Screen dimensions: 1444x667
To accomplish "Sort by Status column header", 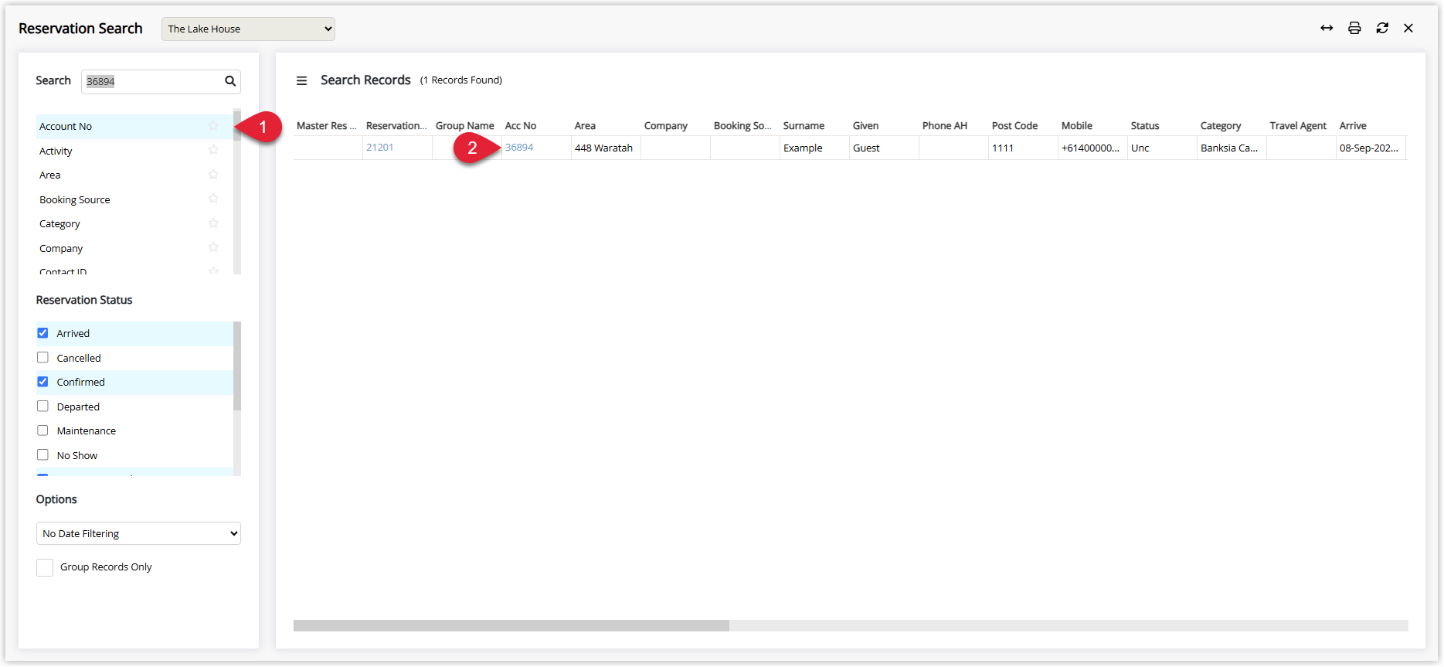I will [1145, 126].
